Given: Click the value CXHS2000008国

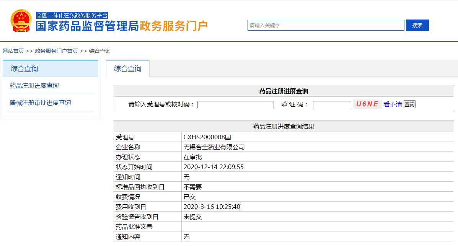Looking at the screenshot, I should (x=207, y=137).
